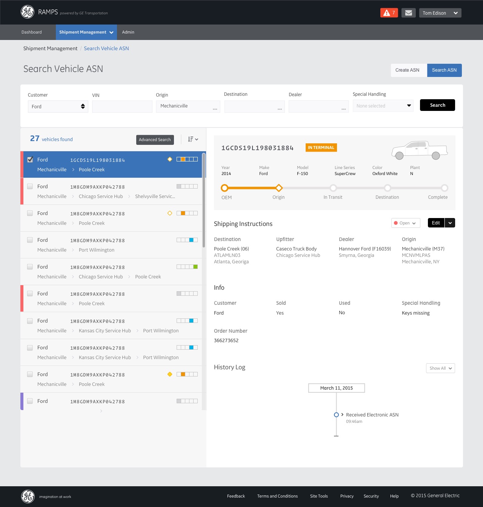Click the black Search button
The width and height of the screenshot is (483, 507).
tap(437, 105)
